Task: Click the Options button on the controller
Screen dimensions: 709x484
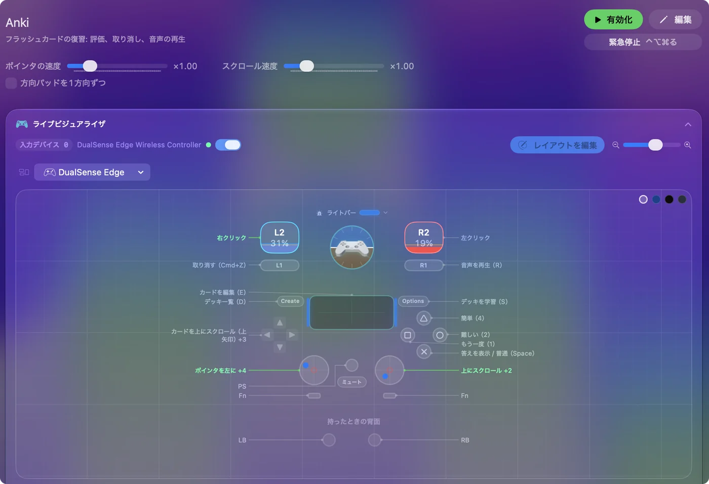Action: 413,301
